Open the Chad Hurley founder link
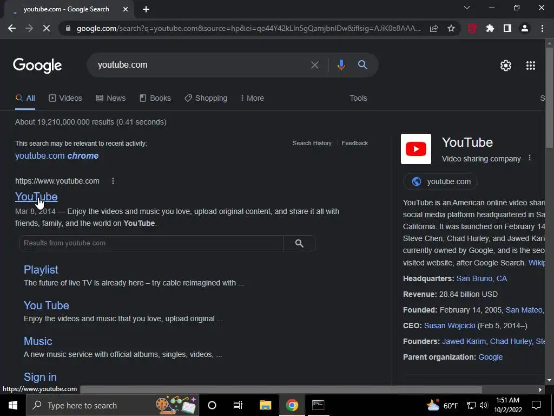Screen dimensions: 554x416 [511, 342]
